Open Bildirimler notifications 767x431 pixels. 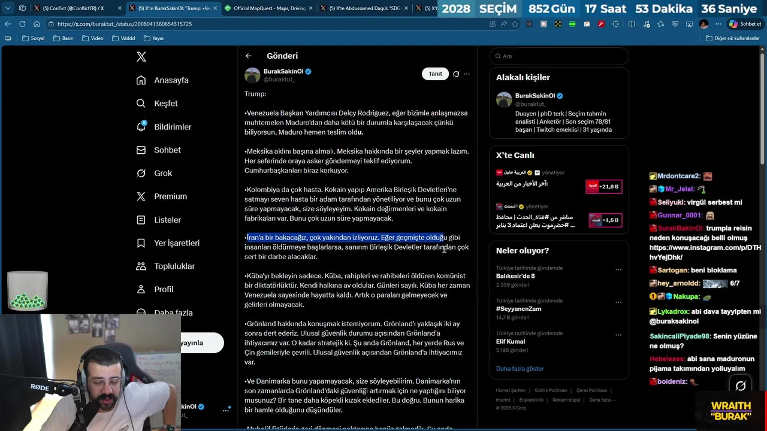[x=164, y=127]
